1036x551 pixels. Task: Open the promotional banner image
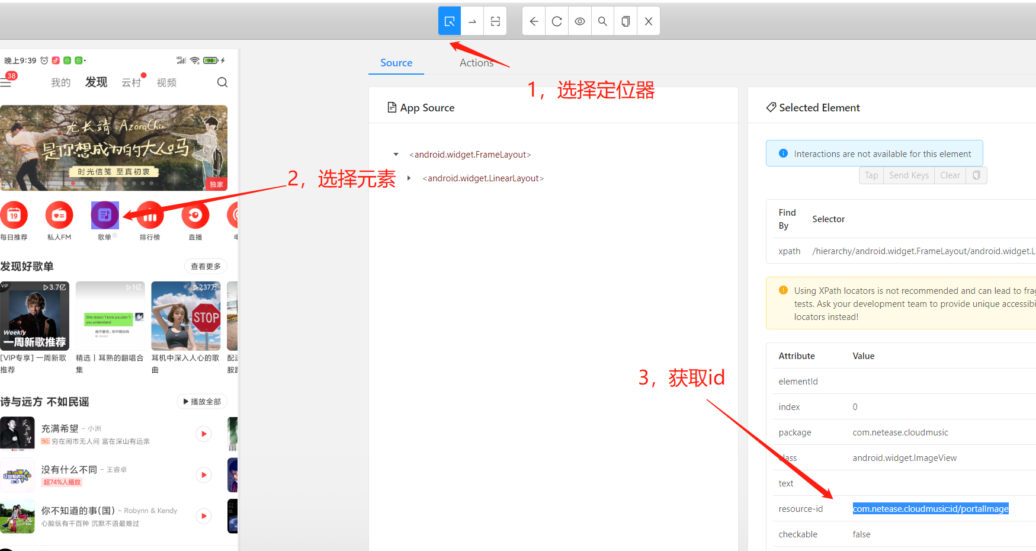pos(114,148)
